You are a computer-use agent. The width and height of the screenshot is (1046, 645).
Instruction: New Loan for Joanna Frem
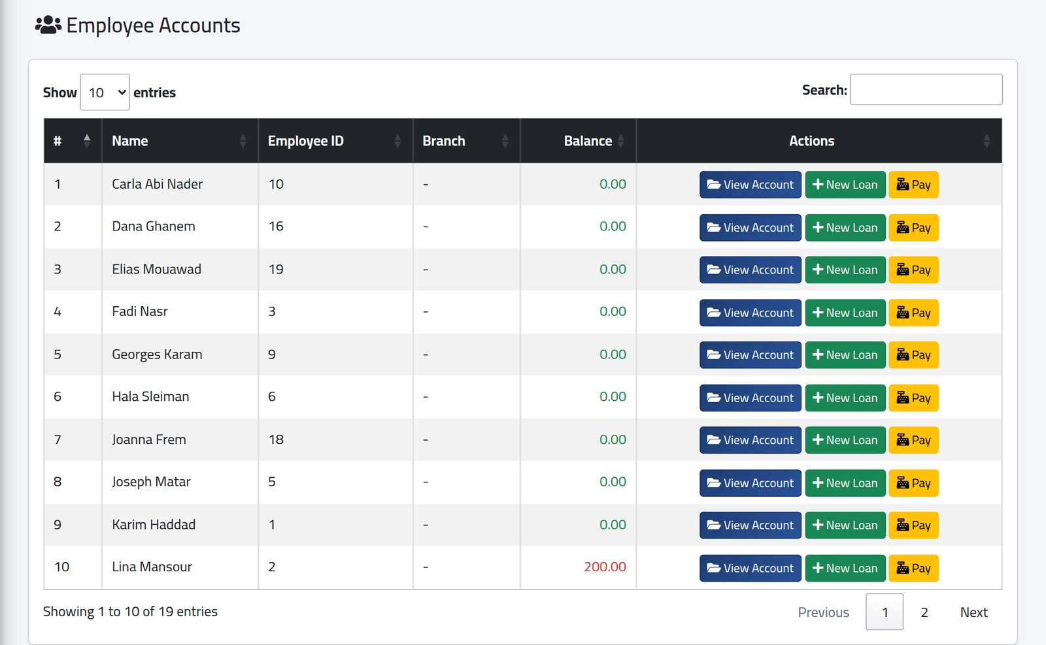[845, 440]
